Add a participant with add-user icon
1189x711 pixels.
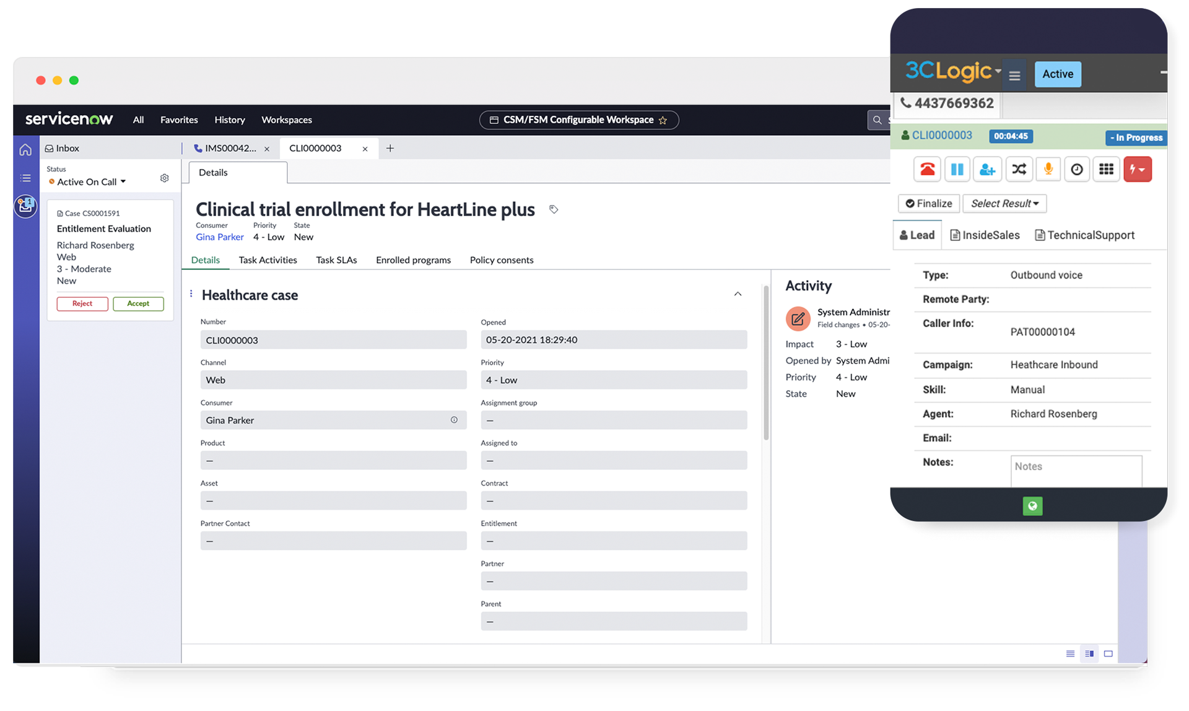pyautogui.click(x=987, y=169)
